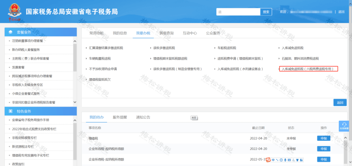The height and width of the screenshot is (166, 352).
Task: Click the 套餐业务 list scrollbar thumb
Action: tap(75, 57)
